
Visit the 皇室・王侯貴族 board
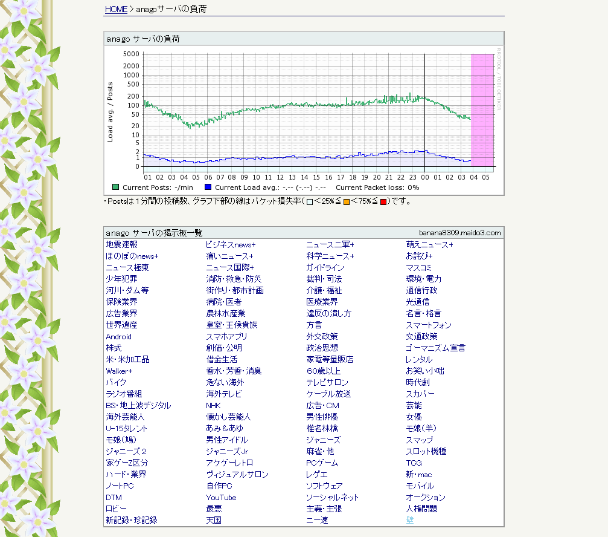tap(232, 325)
